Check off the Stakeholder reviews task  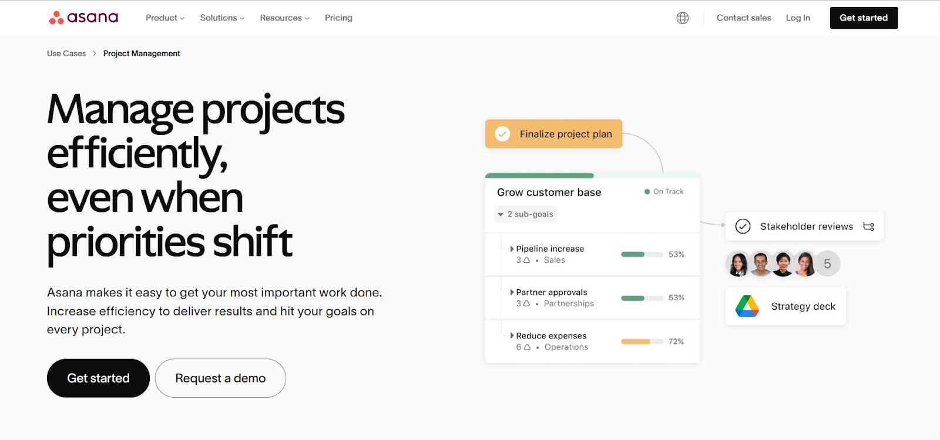click(x=743, y=226)
